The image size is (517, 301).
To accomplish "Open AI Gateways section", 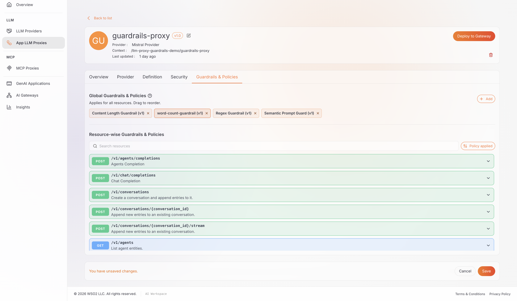I will pyautogui.click(x=34, y=95).
